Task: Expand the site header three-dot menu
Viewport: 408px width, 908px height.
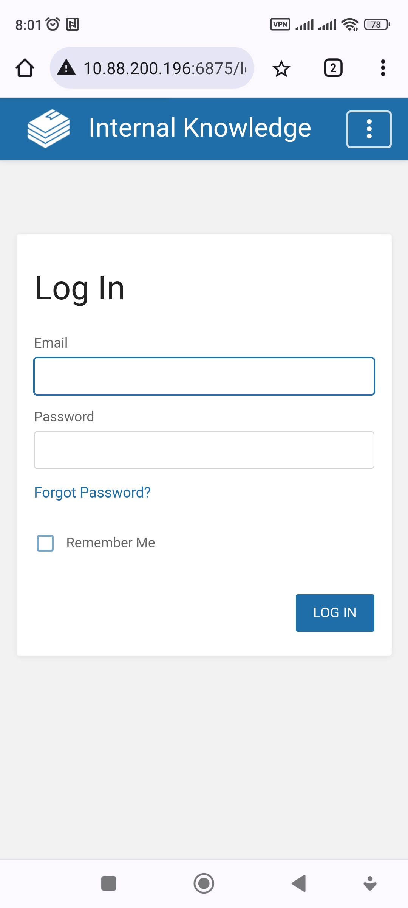Action: point(369,129)
